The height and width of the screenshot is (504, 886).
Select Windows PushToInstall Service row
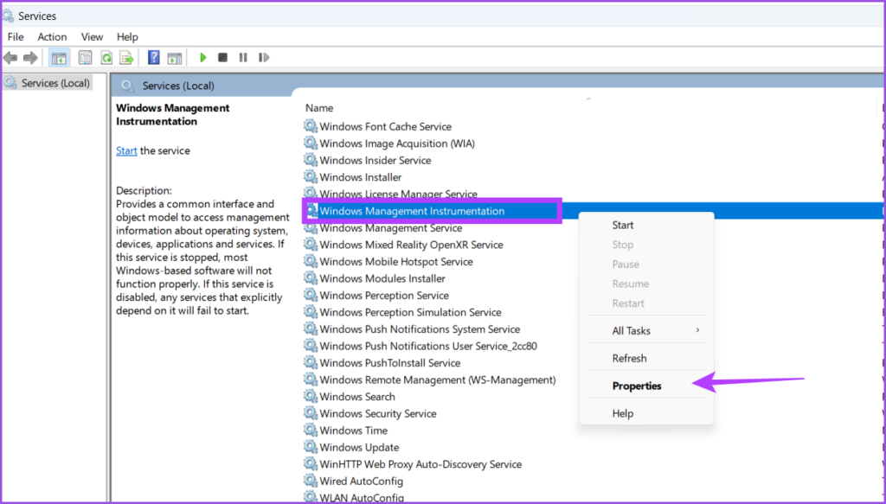[x=390, y=363]
